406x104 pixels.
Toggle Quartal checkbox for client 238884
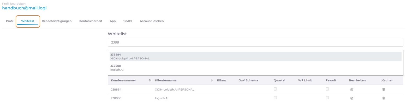[275, 89]
